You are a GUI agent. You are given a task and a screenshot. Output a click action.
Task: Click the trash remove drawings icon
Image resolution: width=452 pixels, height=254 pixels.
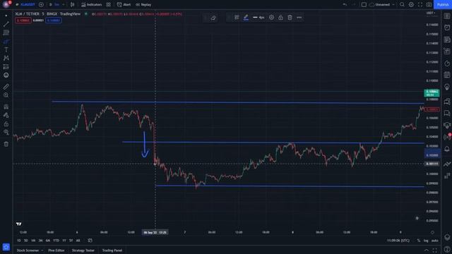coord(6,144)
